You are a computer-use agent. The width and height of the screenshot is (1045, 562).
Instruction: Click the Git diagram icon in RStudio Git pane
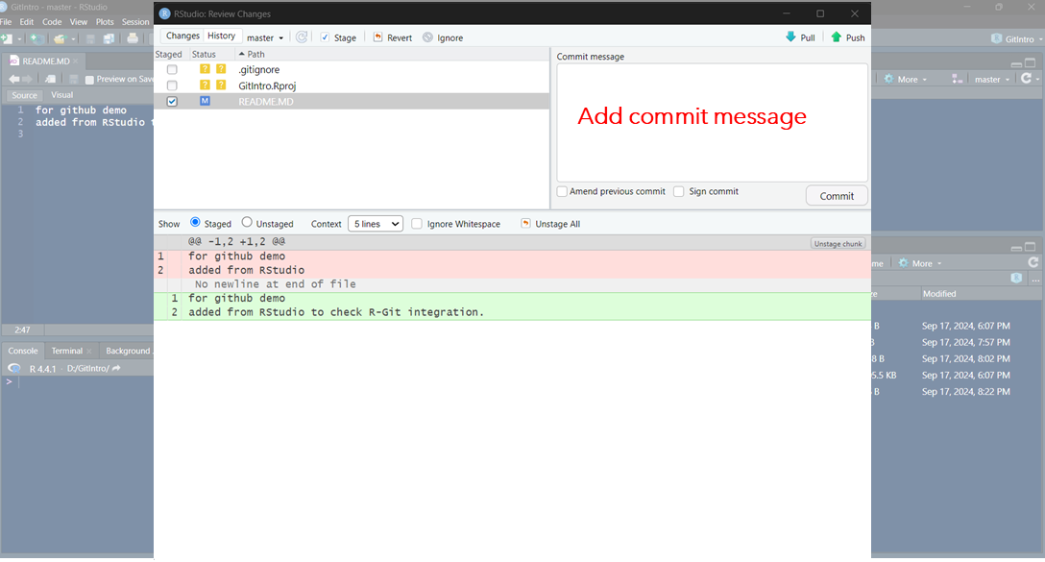957,79
